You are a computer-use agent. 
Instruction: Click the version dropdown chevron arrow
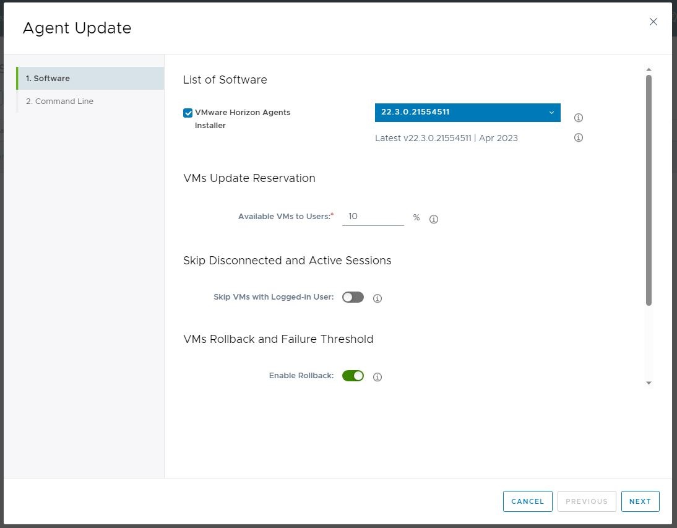(551, 113)
